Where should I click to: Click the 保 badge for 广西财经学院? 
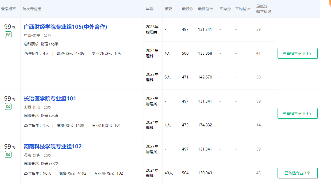pos(8,35)
